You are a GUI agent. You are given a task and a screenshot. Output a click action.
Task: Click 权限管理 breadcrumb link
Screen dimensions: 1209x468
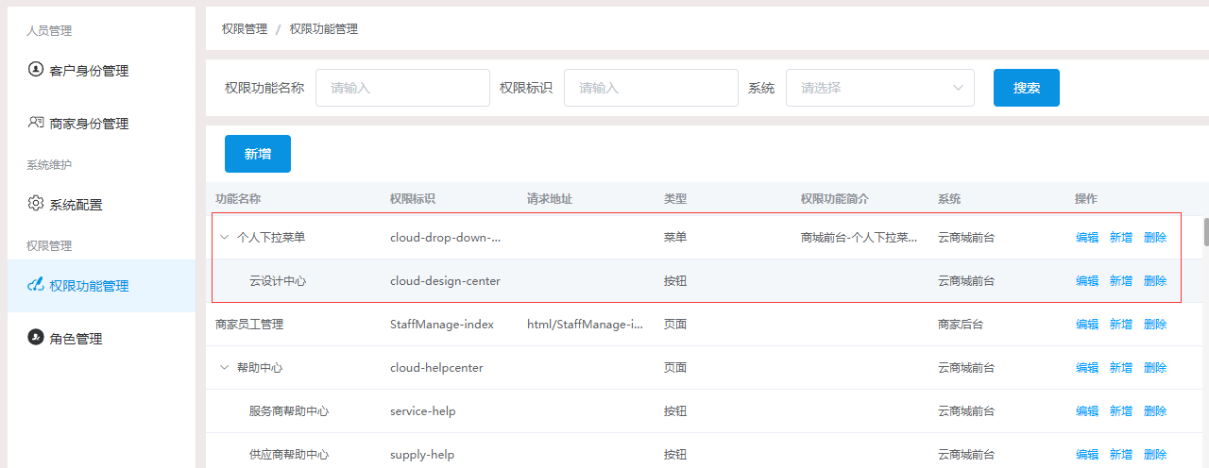click(x=245, y=29)
